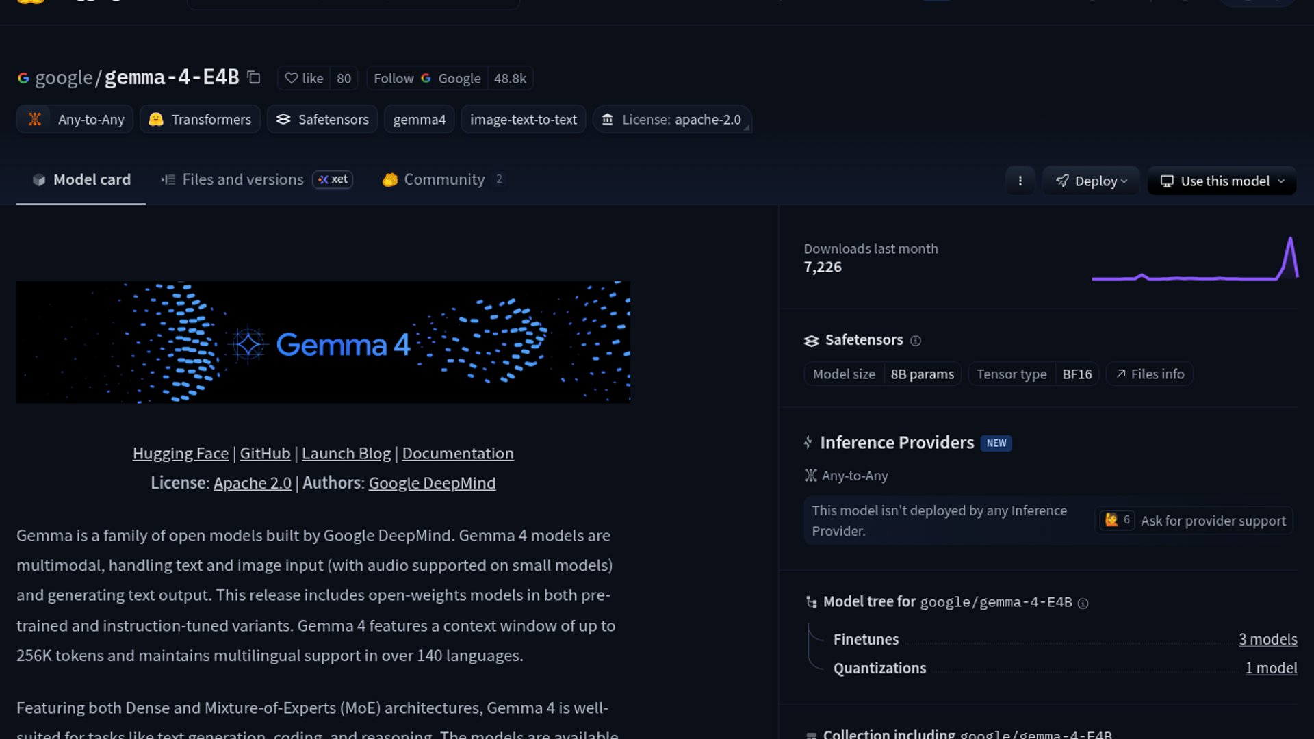Screen dimensions: 1314x739
Task: Click the Safetensors info icon
Action: point(915,341)
